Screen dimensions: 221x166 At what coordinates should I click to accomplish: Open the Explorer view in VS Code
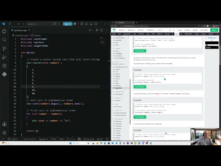pos(4,31)
